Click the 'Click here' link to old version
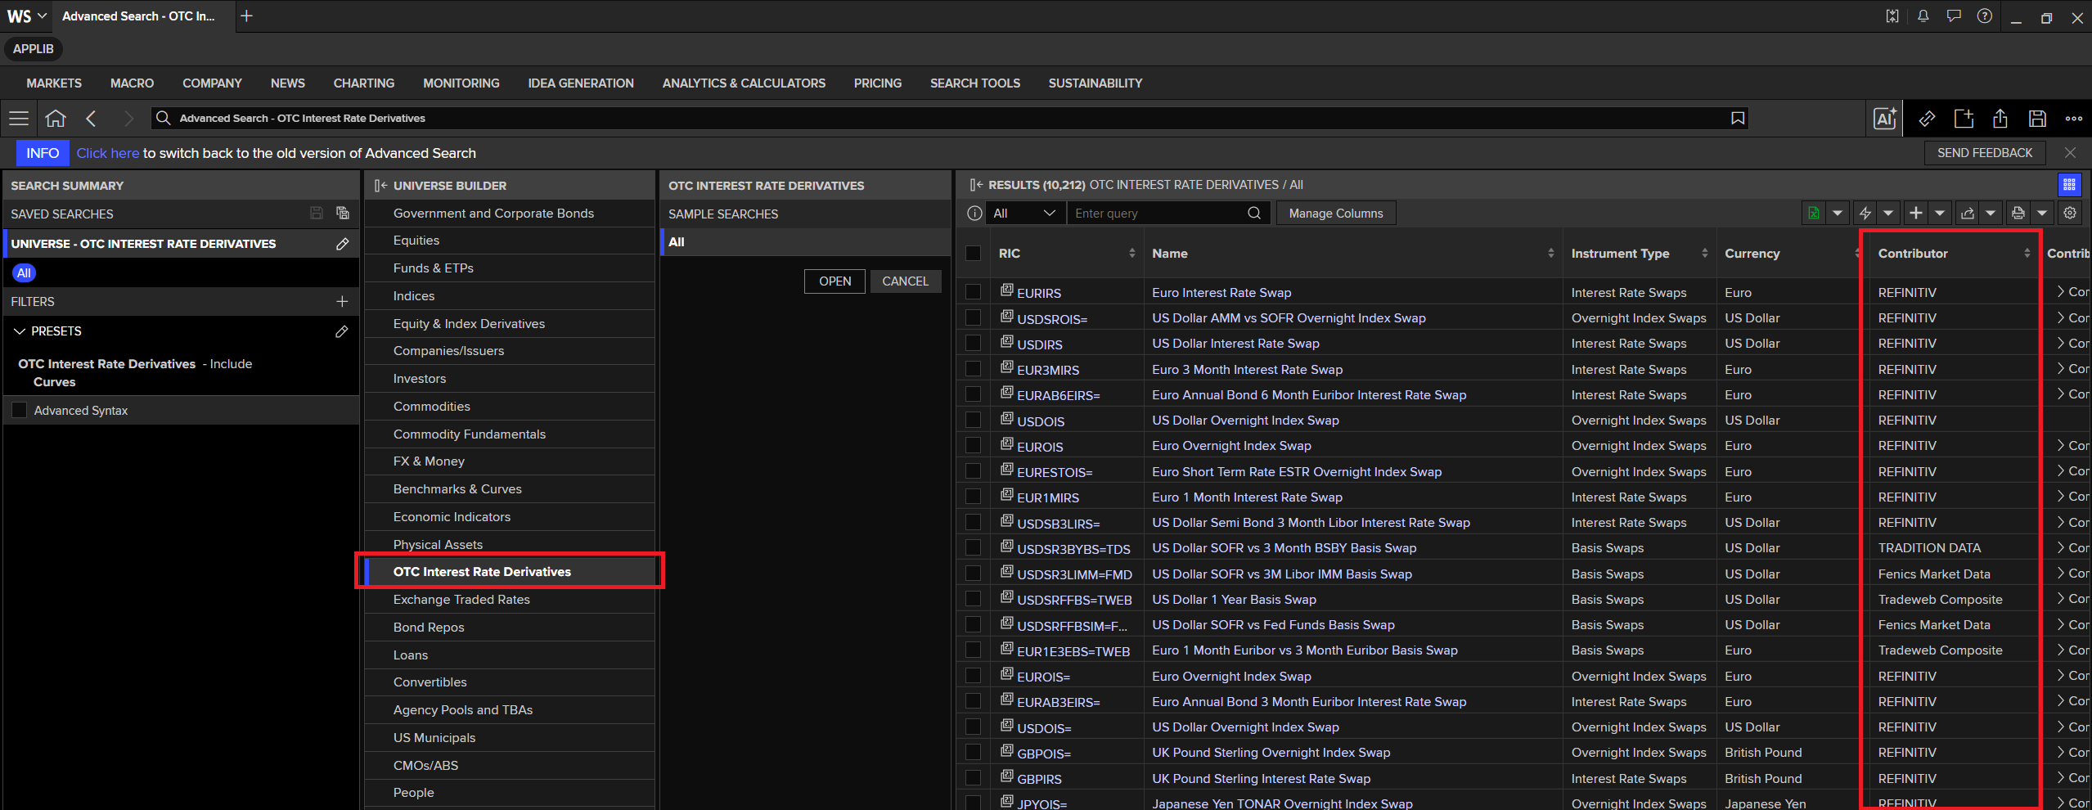 (108, 153)
